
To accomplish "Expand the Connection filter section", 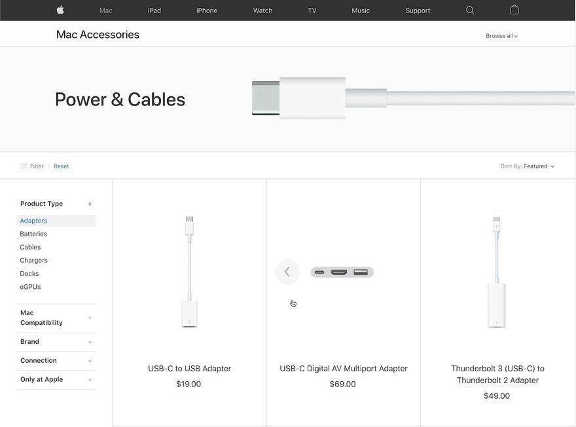I will pyautogui.click(x=56, y=361).
